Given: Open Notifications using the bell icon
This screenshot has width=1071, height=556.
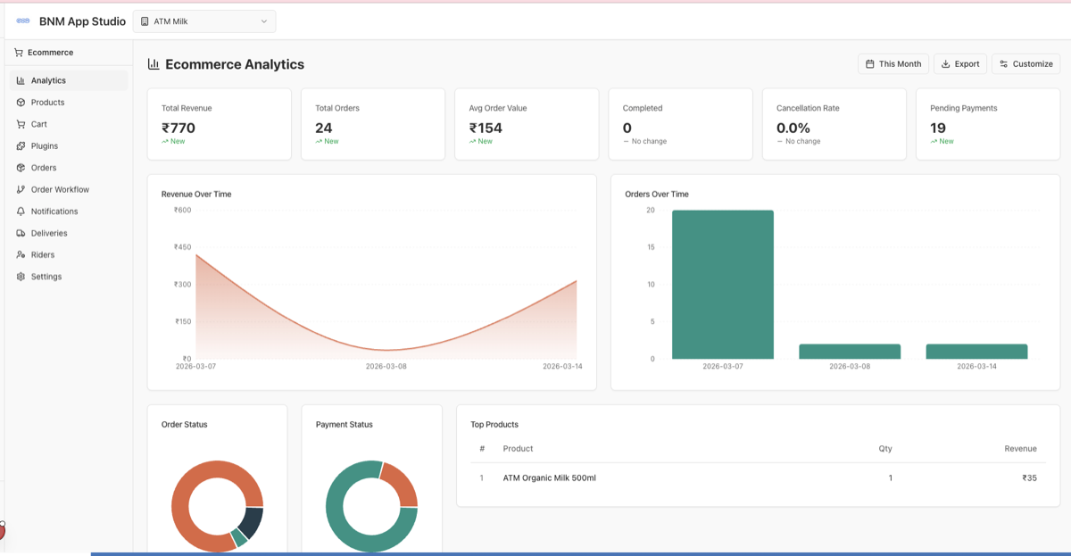Looking at the screenshot, I should pyautogui.click(x=19, y=211).
